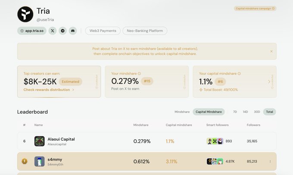The width and height of the screenshot is (293, 175).
Task: Open the Telegram link icon
Action: [x=62, y=31]
